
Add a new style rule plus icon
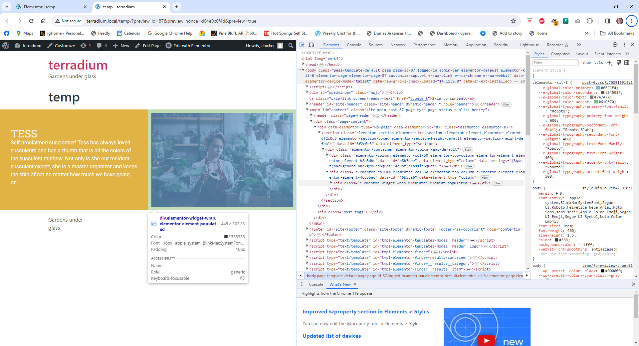pyautogui.click(x=610, y=63)
